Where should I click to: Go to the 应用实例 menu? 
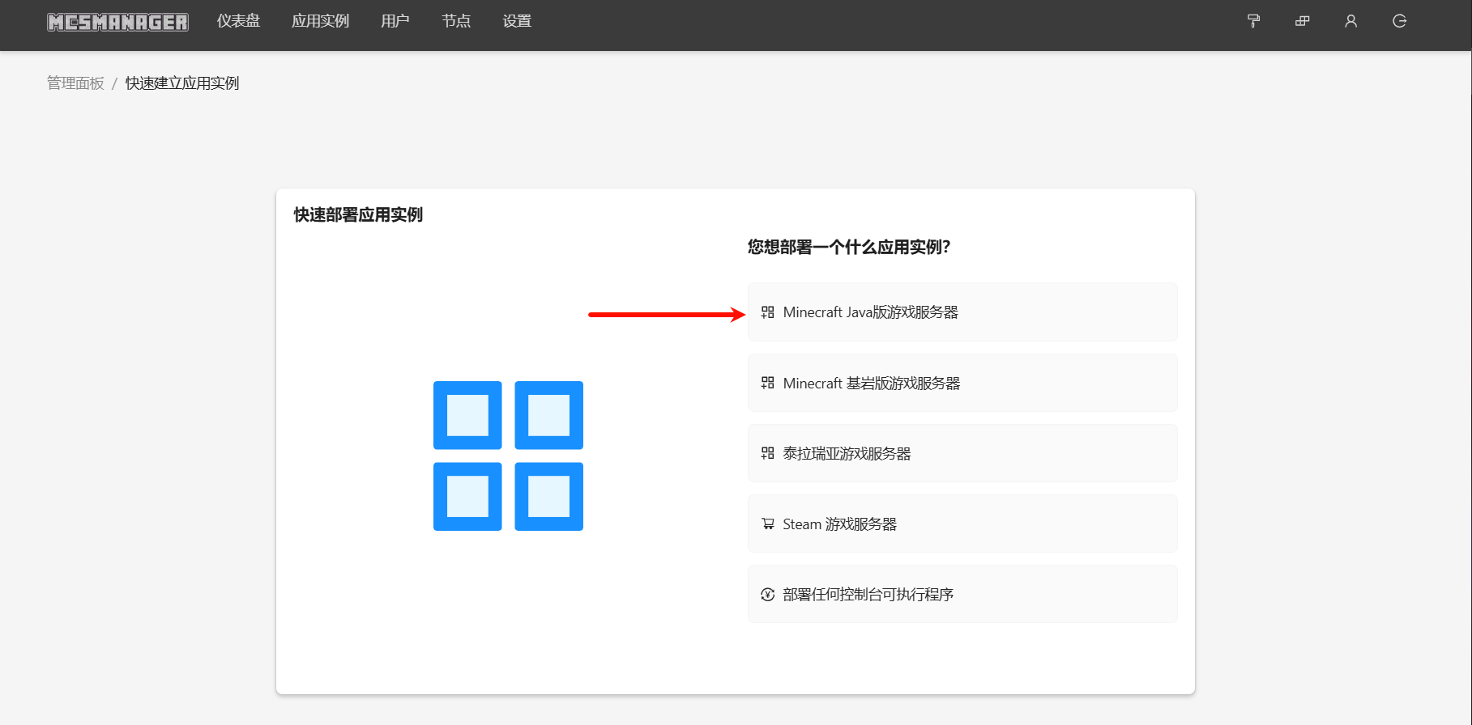tap(320, 21)
